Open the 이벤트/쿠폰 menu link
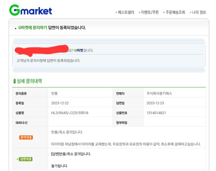216x171 pixels. click(150, 12)
